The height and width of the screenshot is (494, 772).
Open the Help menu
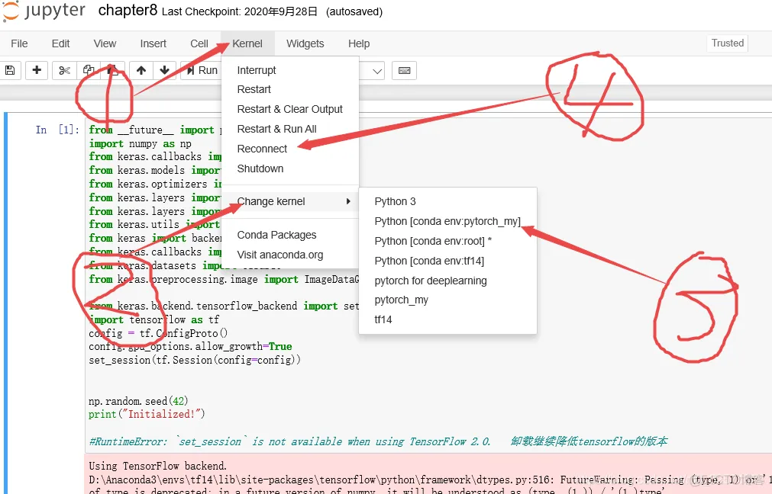pos(359,43)
